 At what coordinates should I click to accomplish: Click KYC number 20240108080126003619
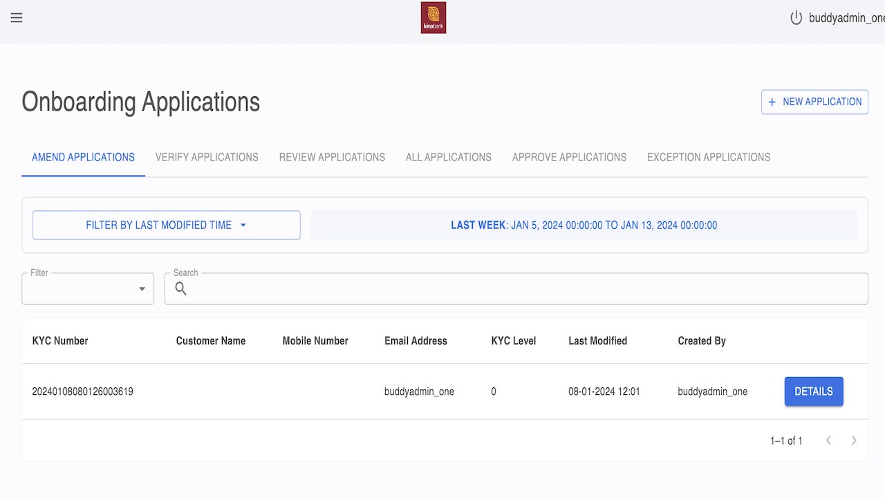pos(83,391)
